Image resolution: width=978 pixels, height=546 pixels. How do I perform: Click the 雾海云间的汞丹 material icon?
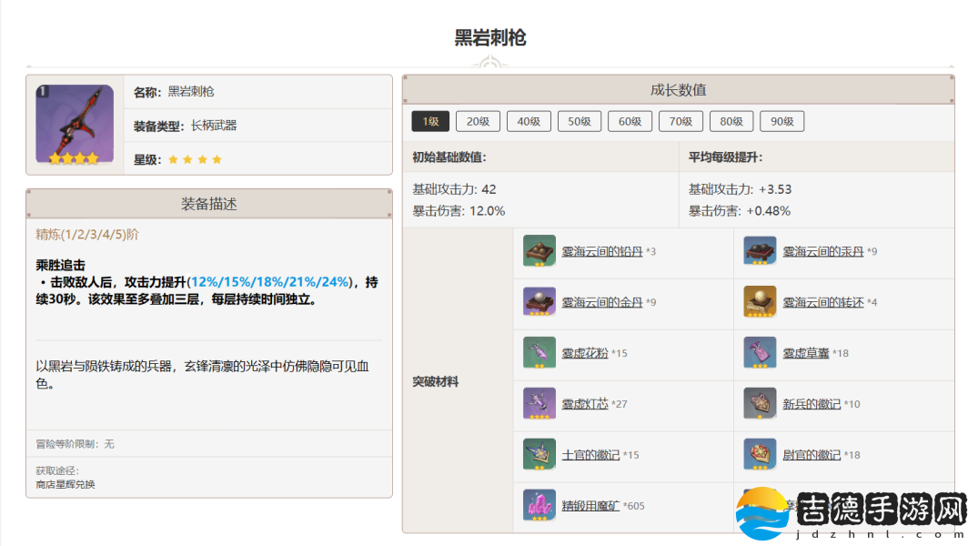760,251
